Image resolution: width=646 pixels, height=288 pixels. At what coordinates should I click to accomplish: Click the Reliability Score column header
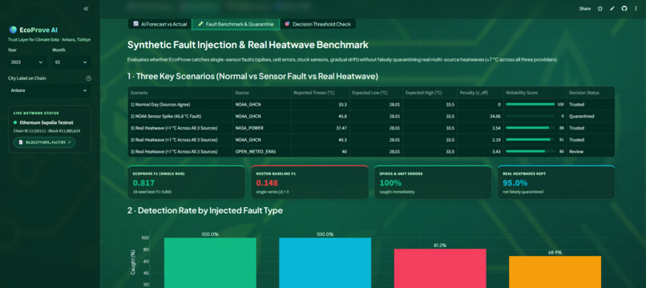[535, 93]
